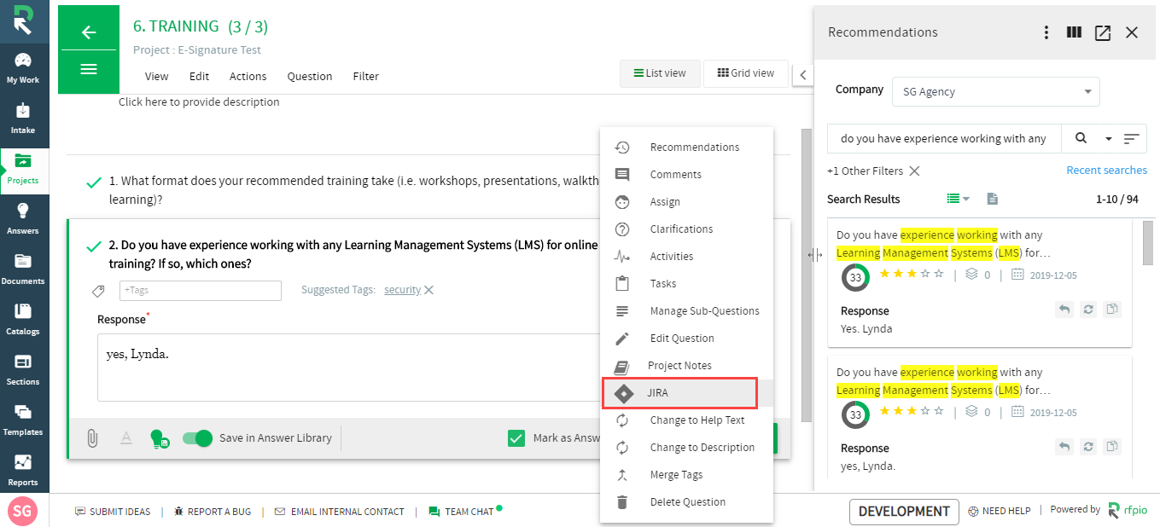Open the Company SG Agency dropdown

point(995,91)
